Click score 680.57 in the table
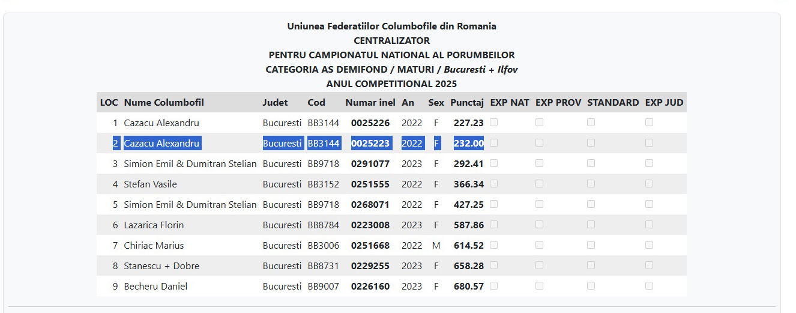Viewport: 796px width, 313px height. pos(469,287)
